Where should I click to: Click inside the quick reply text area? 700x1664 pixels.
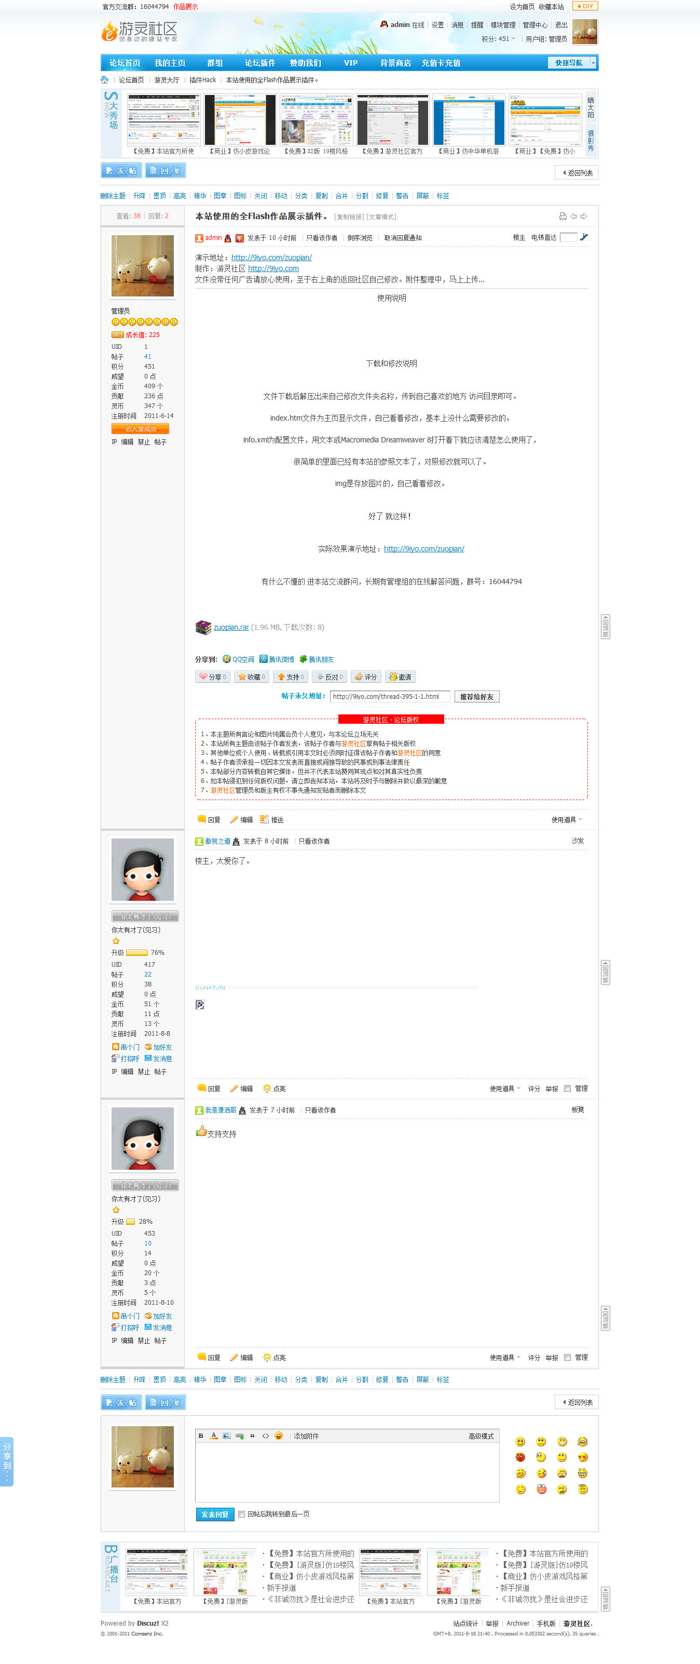point(347,1473)
